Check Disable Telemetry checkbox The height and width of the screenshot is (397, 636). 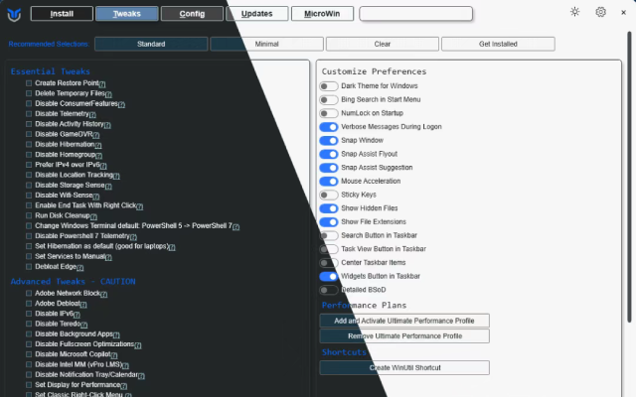click(x=29, y=114)
